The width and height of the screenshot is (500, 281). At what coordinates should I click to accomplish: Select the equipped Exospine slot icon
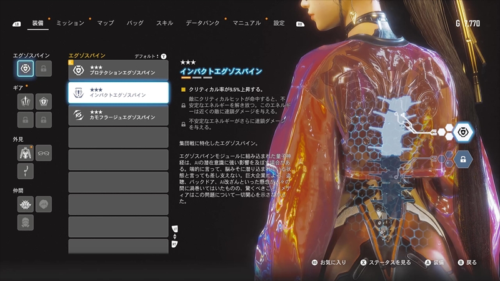[26, 69]
